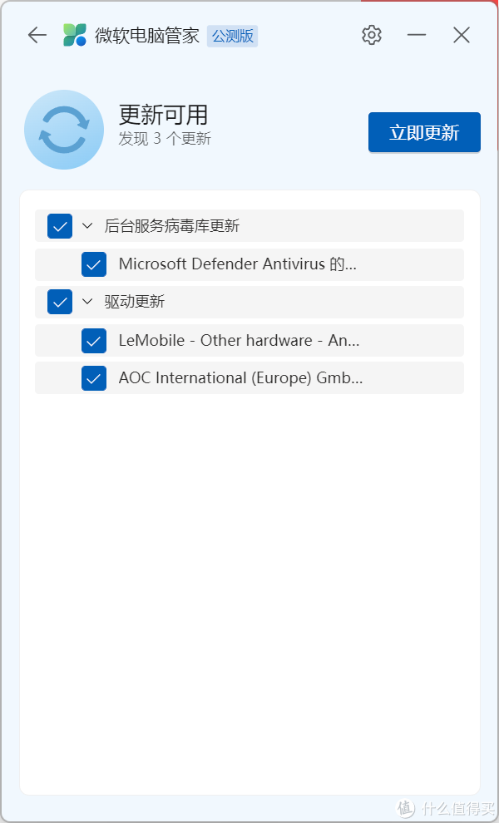Viewport: 499px width, 823px height.
Task: Open settings via the gear icon
Action: (372, 35)
